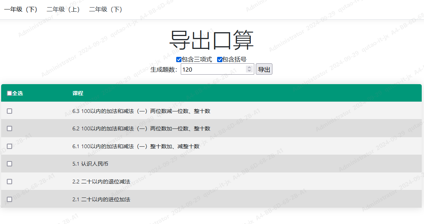Click the 课程 column header

tap(78, 93)
